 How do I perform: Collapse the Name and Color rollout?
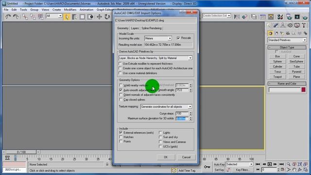click(287, 84)
